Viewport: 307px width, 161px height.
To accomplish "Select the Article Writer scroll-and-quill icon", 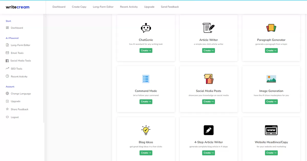I will point(209,28).
